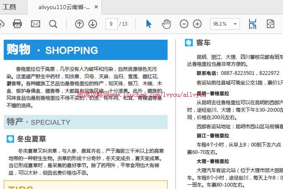Activate the hand pan tool

(x=166, y=24)
